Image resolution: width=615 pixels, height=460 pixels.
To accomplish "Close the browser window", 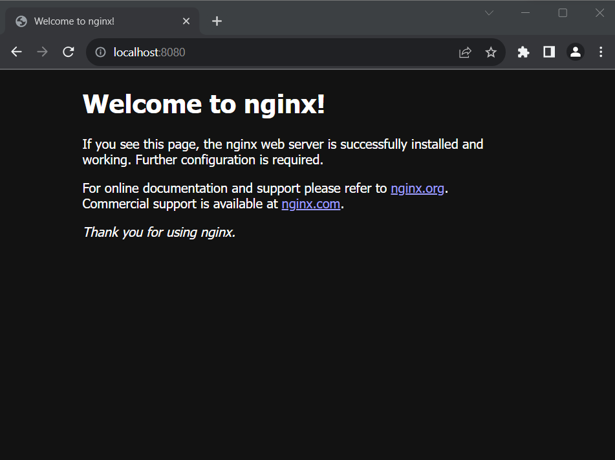I will (x=599, y=13).
